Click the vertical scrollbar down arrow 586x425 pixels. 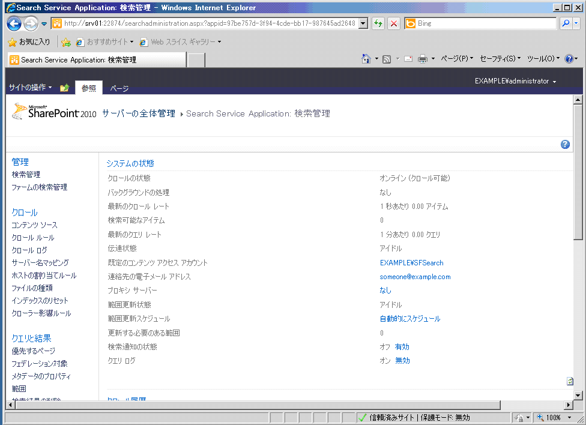pyautogui.click(x=578, y=395)
